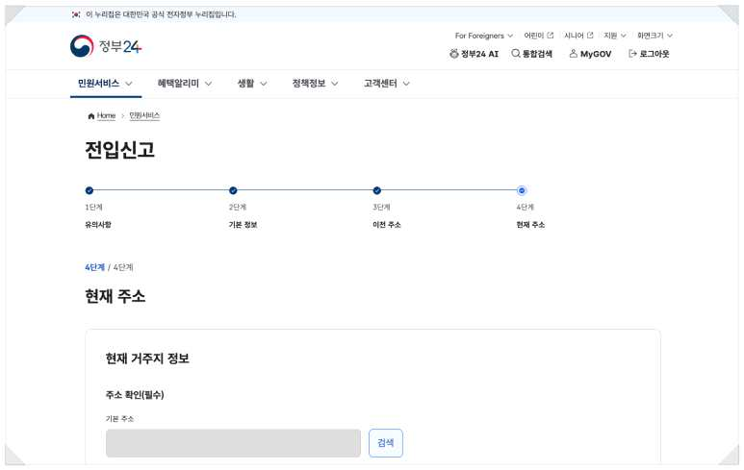744x470 pixels.
Task: Select the 민원서비스 main menu
Action: tap(98, 84)
